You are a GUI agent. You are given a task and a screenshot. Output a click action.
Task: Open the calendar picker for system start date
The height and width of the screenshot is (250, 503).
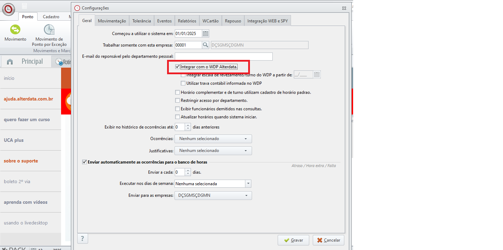click(206, 34)
